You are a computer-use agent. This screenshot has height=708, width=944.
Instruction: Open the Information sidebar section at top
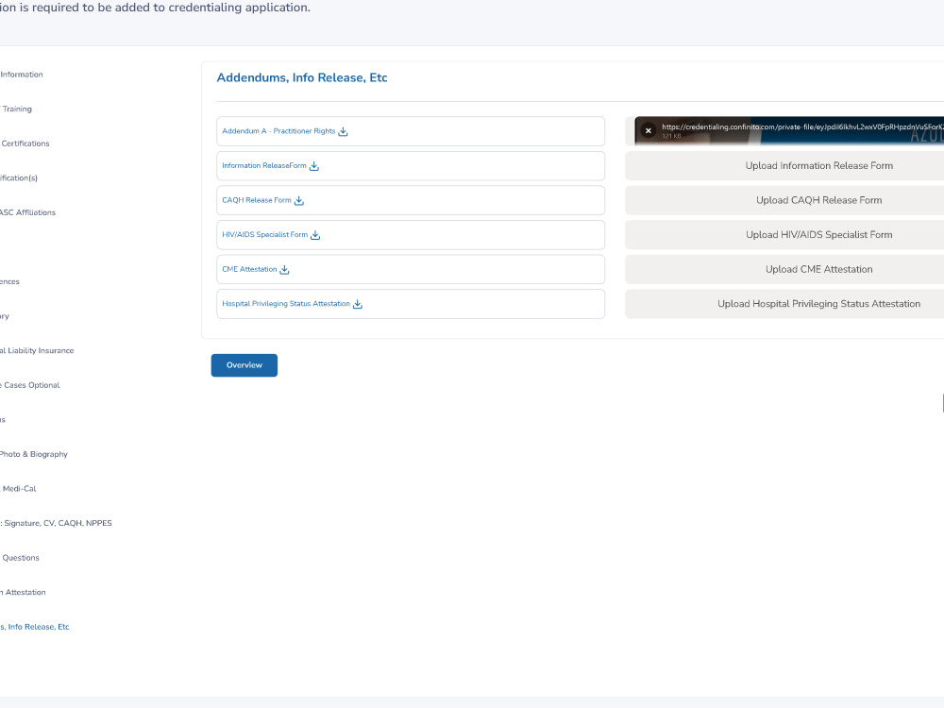point(22,75)
